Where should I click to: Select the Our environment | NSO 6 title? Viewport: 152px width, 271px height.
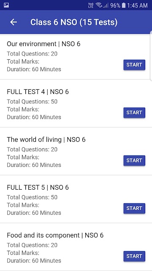pos(43,44)
